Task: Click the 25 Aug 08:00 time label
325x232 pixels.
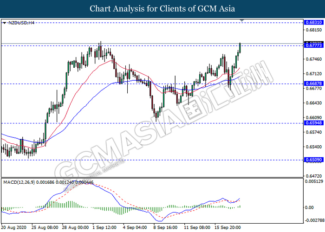Action: pyautogui.click(x=45, y=227)
